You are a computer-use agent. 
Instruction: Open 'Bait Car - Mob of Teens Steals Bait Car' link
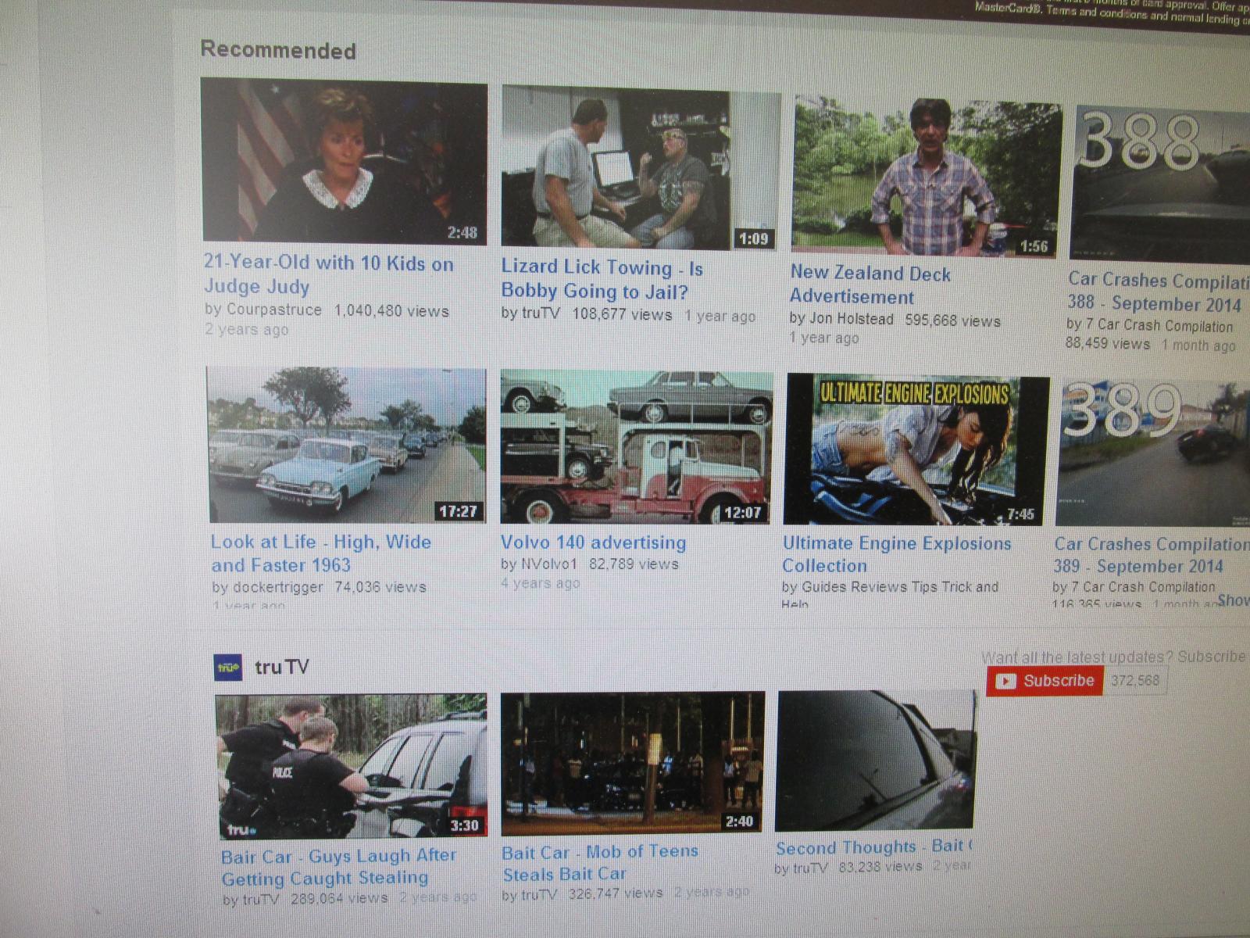[x=600, y=862]
